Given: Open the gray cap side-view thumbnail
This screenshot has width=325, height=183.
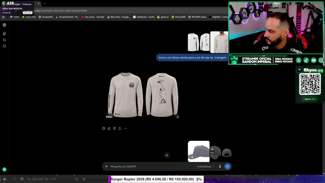Looking at the screenshot, I should [x=199, y=151].
